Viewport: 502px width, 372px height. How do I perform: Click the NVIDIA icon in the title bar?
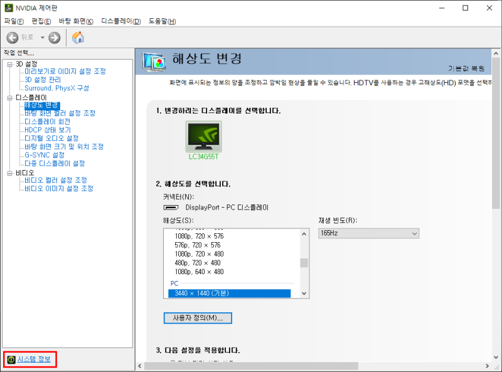8,8
